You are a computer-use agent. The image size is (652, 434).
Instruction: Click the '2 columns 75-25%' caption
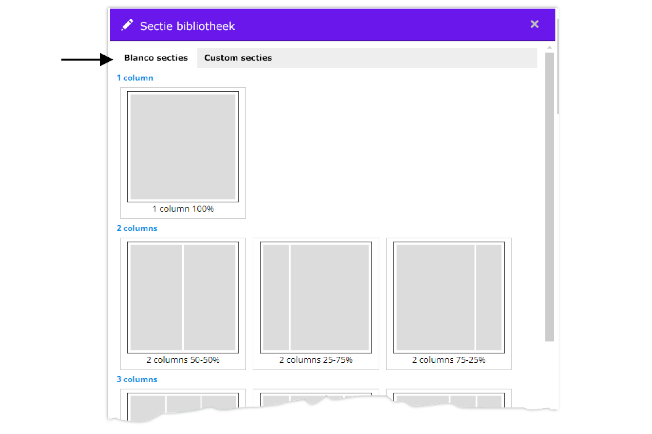click(449, 360)
